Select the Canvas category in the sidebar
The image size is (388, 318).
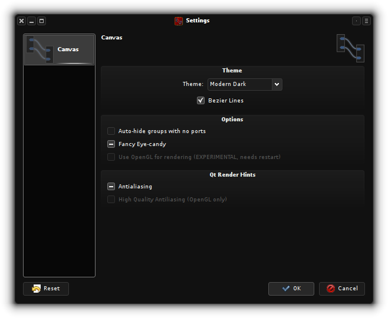point(59,49)
